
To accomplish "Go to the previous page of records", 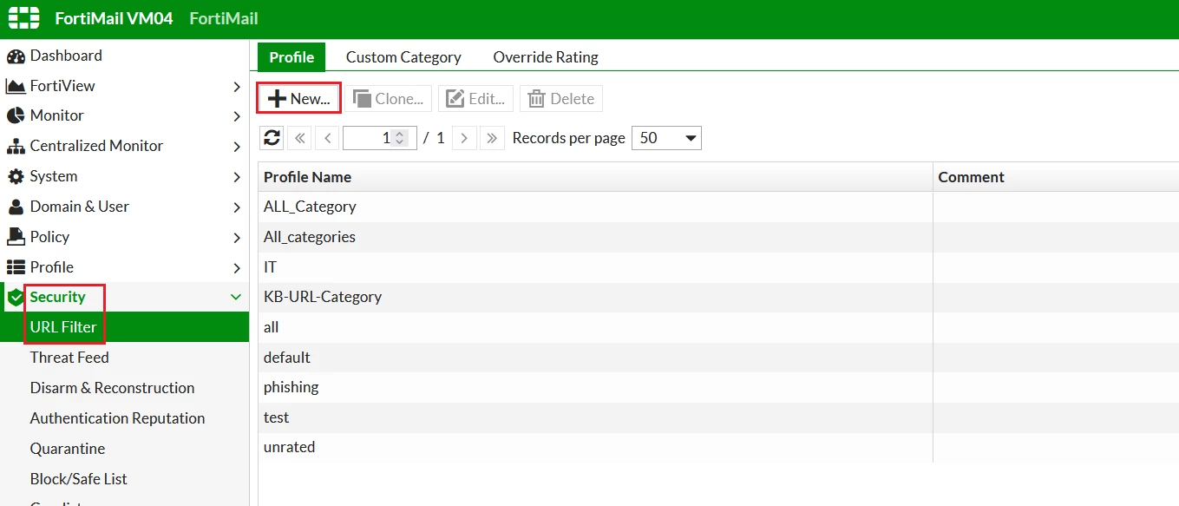I will (x=327, y=138).
